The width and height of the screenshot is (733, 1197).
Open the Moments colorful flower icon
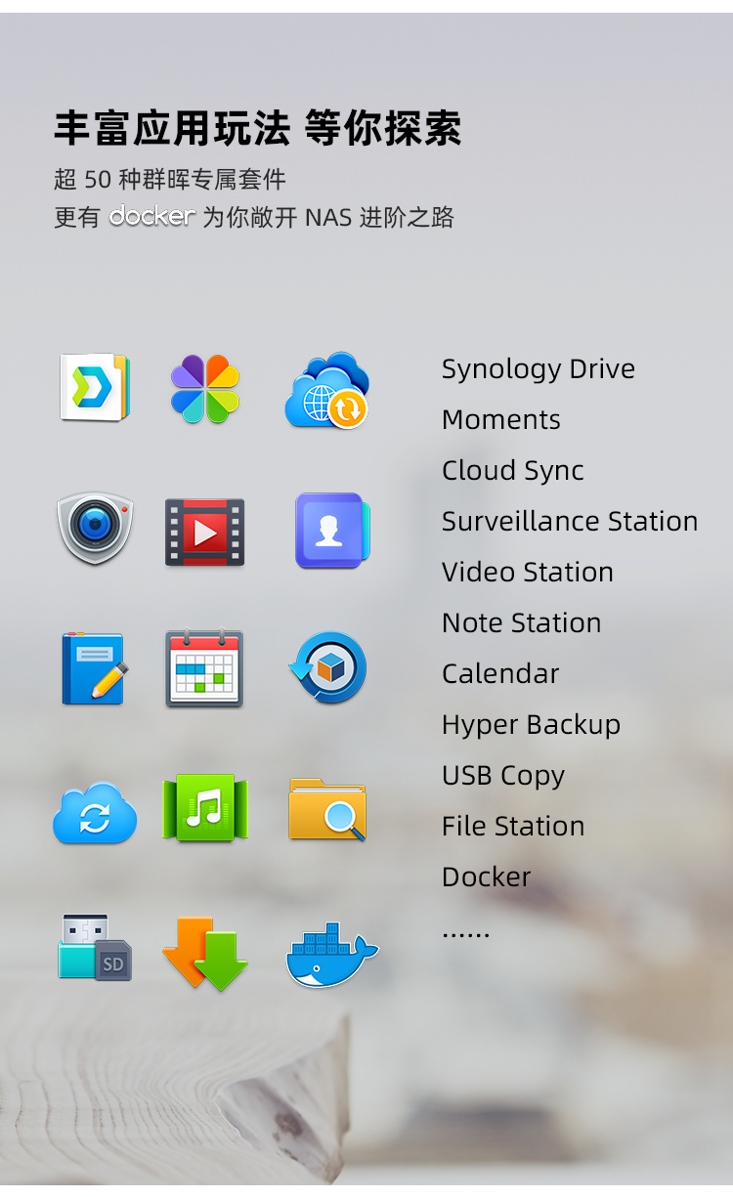pyautogui.click(x=204, y=389)
